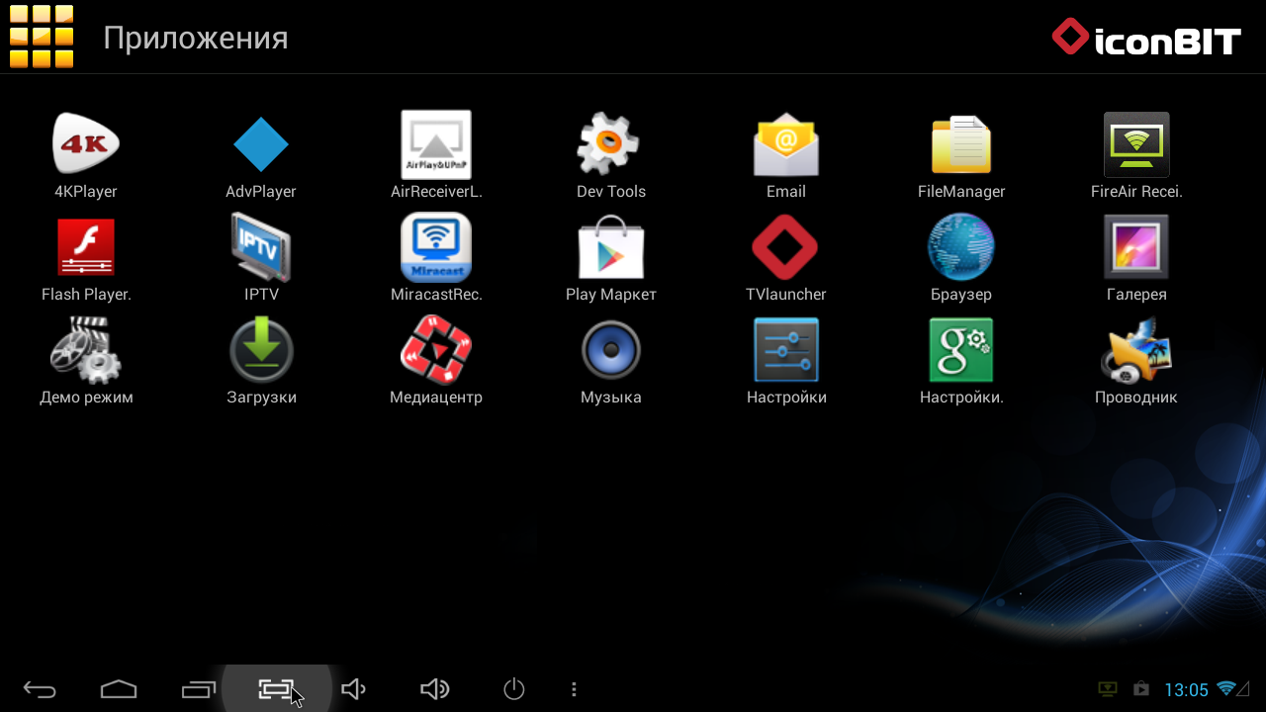Open the FileManager app
The height and width of the screenshot is (712, 1266).
click(960, 144)
